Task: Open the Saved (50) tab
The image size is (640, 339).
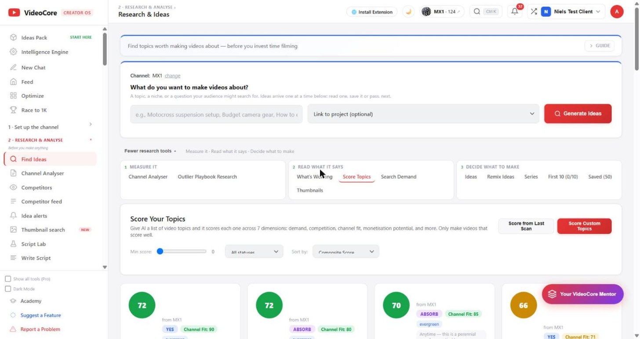Action: pyautogui.click(x=600, y=177)
